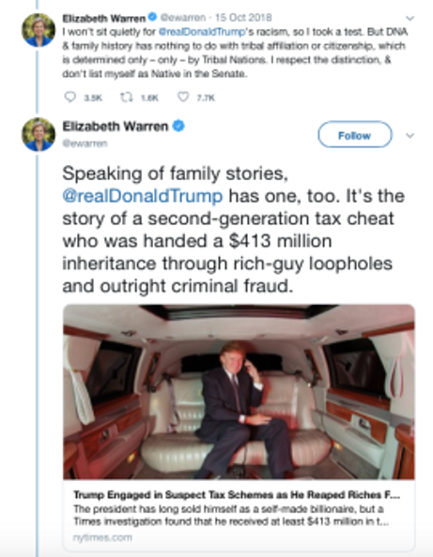
Task: Open the limousine photo in article card
Action: (x=239, y=392)
